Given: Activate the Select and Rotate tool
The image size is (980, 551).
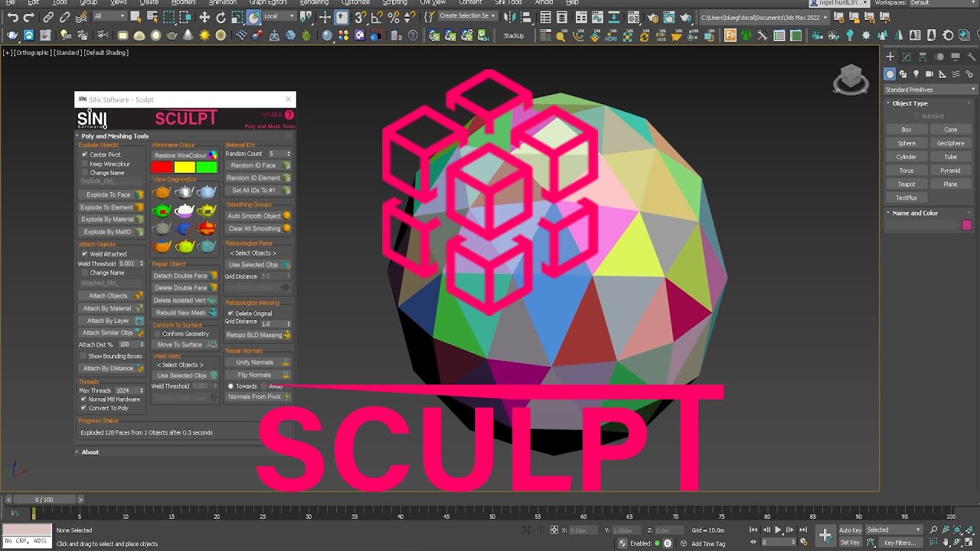Looking at the screenshot, I should pos(220,17).
